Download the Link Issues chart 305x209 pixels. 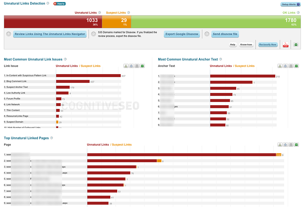(x=126, y=66)
